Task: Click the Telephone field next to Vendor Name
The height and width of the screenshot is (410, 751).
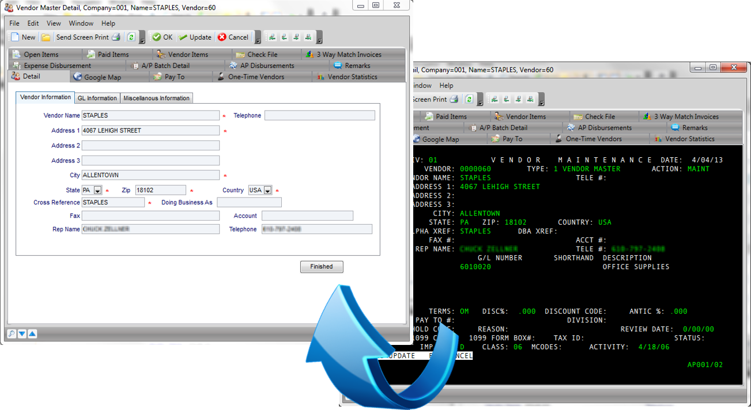Action: coord(320,115)
